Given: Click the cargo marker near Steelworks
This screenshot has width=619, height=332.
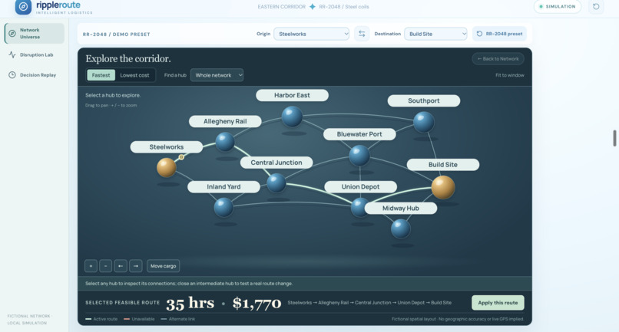Looking at the screenshot, I should [x=181, y=157].
